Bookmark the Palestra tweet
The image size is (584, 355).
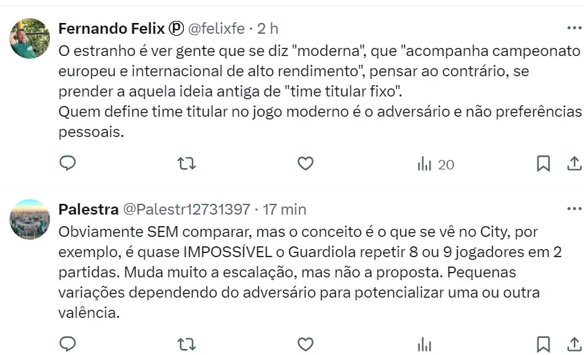point(543,344)
